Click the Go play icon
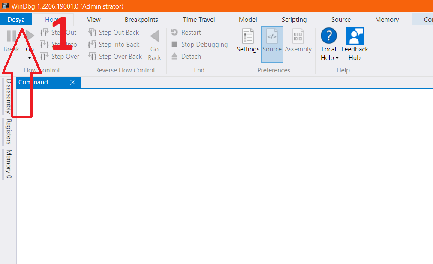Viewport: 433px width, 264px height. (x=30, y=36)
